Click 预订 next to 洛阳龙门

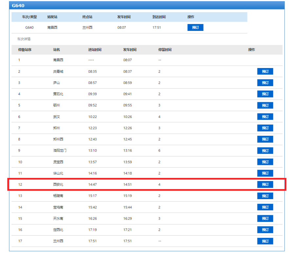[265, 151]
